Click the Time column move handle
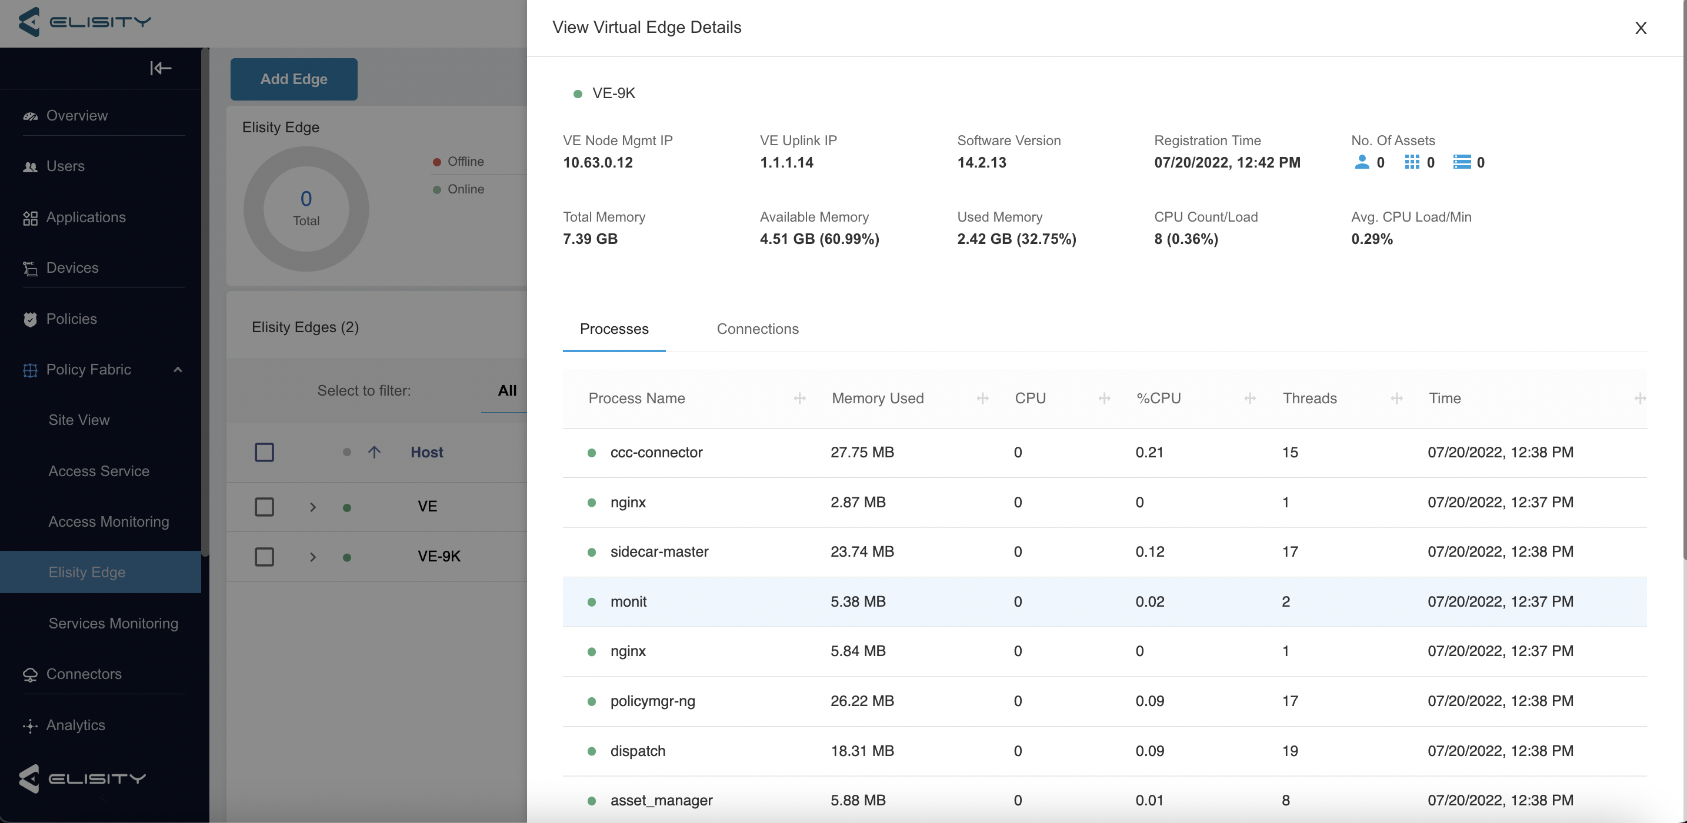The height and width of the screenshot is (823, 1687). pos(1639,398)
